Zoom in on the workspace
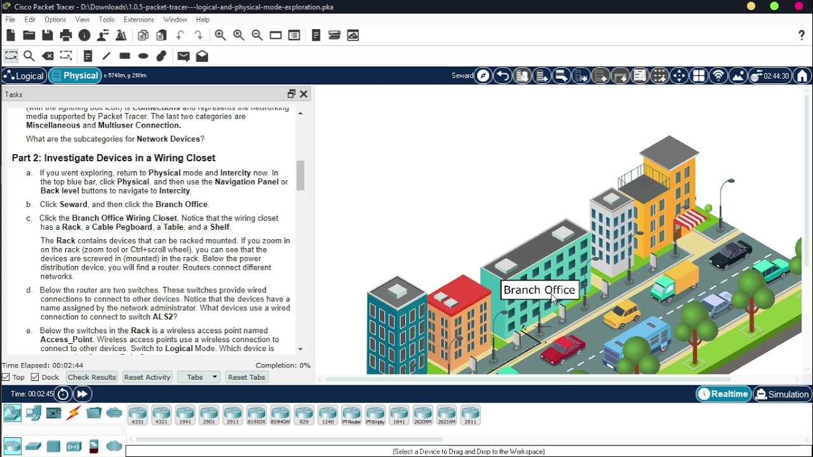The width and height of the screenshot is (813, 457). [220, 36]
